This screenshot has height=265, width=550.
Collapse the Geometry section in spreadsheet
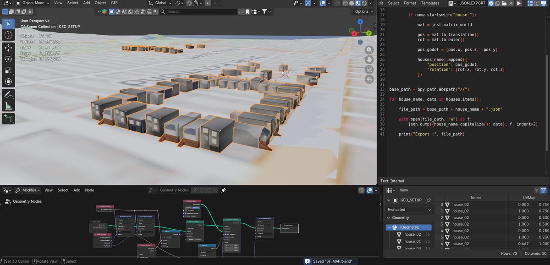tap(389, 218)
